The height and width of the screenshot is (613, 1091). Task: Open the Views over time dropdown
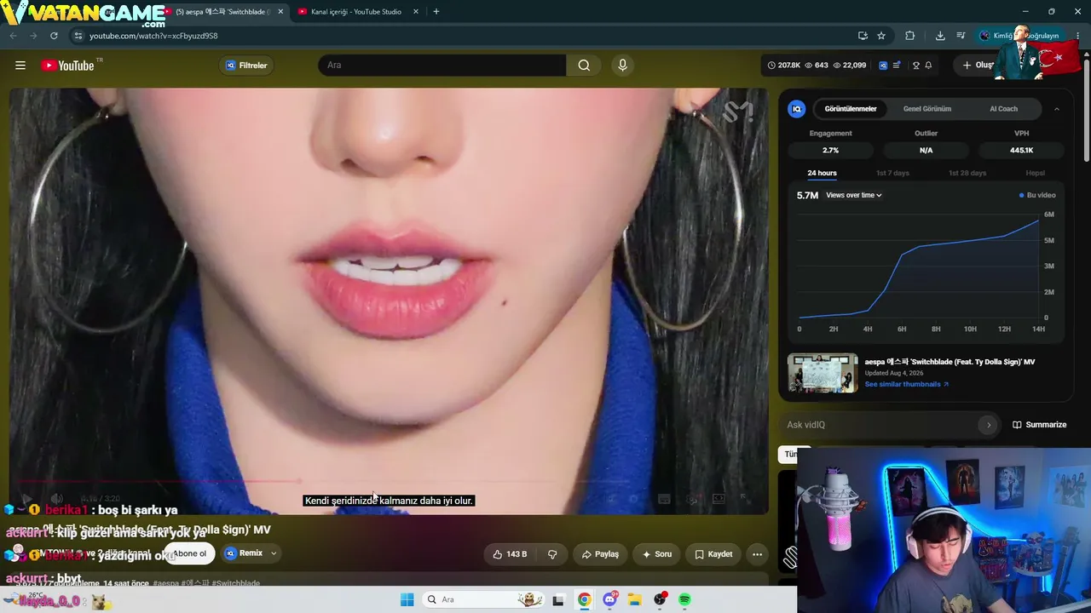(x=853, y=196)
